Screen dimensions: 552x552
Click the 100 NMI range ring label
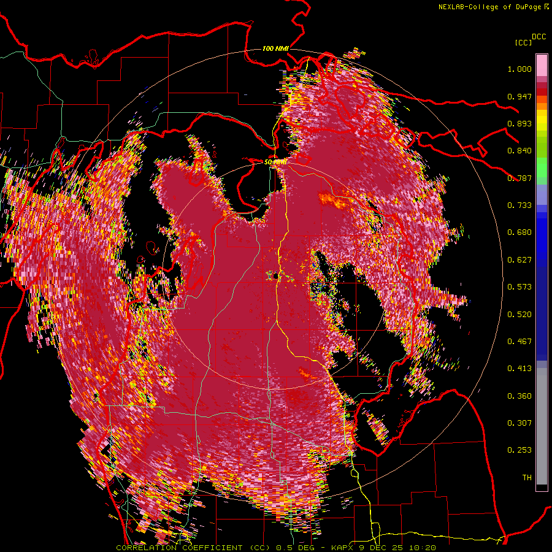275,48
